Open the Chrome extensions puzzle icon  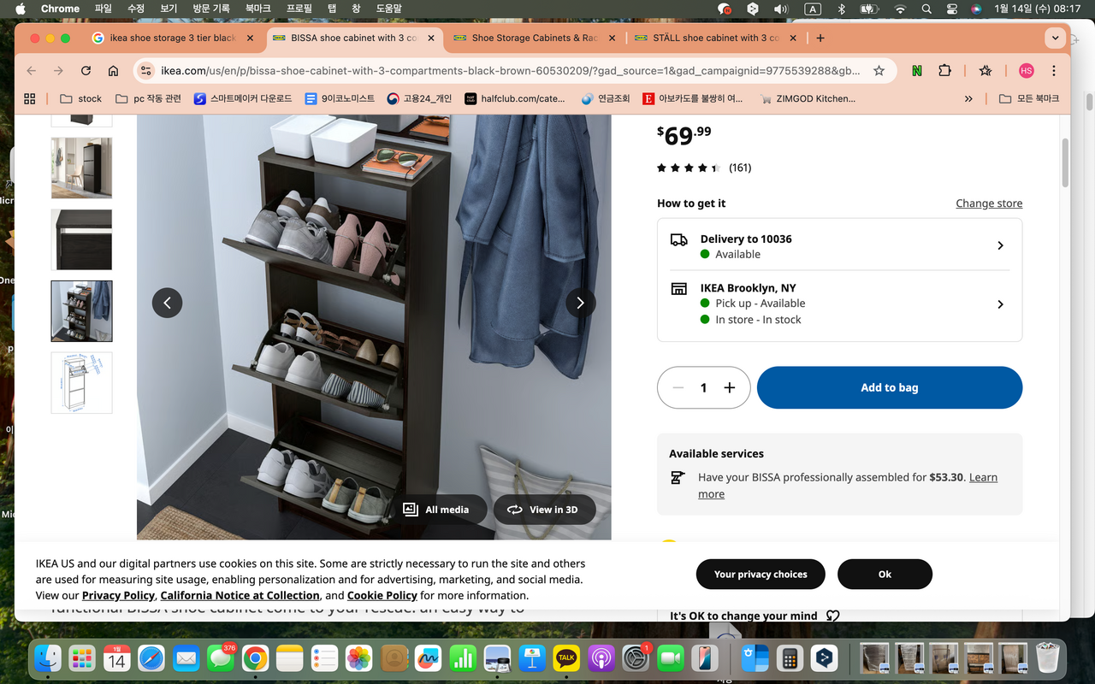pos(944,71)
